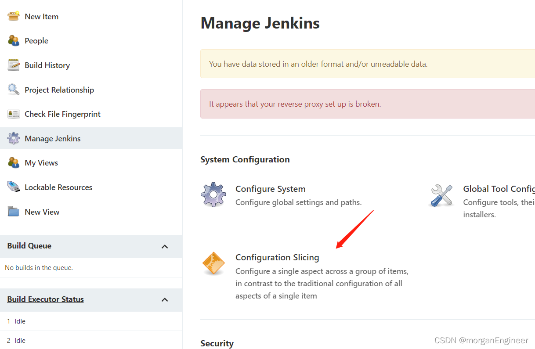
Task: Click the older data format warning
Action: (368, 64)
